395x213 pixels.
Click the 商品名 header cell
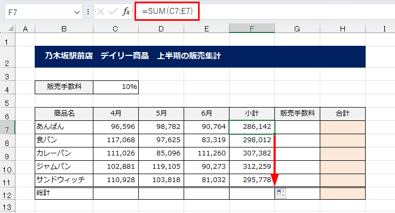point(64,114)
